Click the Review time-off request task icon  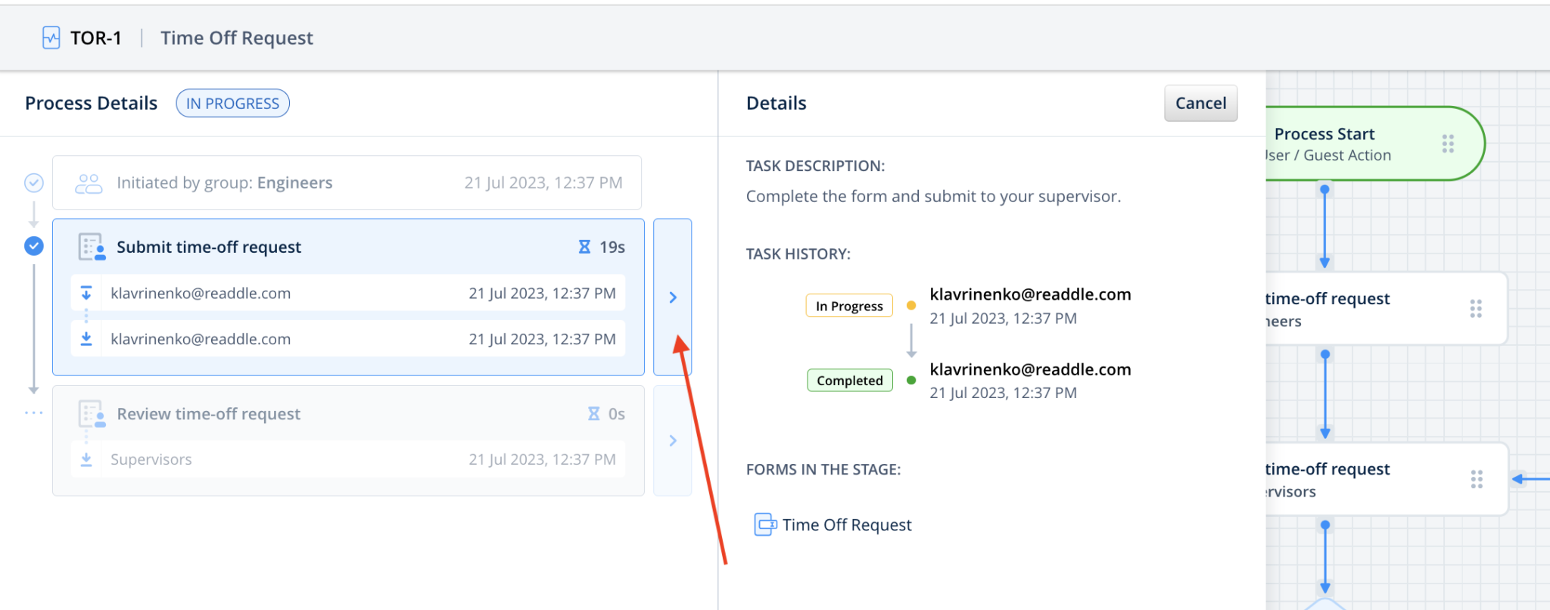click(x=92, y=414)
